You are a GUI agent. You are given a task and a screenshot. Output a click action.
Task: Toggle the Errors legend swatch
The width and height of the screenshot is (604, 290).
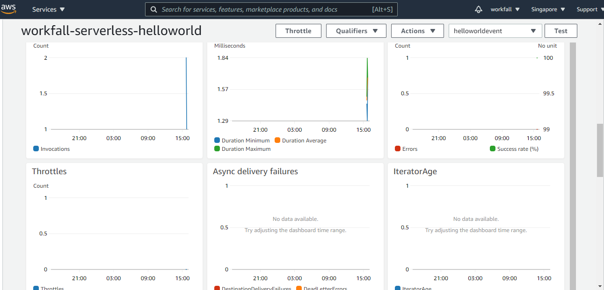(x=398, y=149)
